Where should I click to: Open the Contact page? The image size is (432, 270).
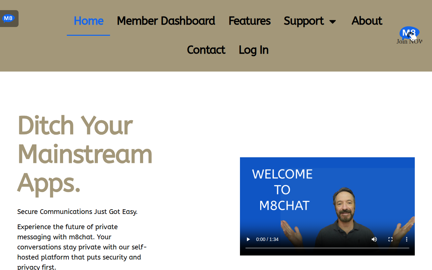pos(206,50)
